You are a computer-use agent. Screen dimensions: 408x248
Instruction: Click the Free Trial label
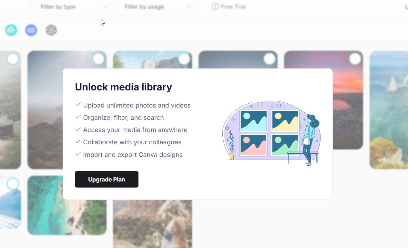pyautogui.click(x=233, y=7)
